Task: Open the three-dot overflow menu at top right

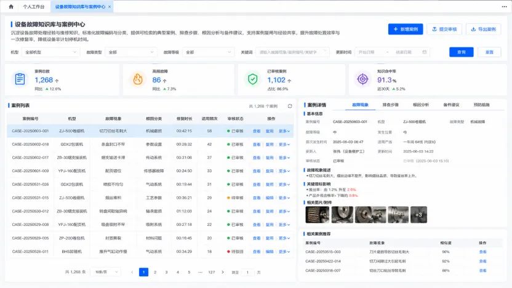Action: 504,7
